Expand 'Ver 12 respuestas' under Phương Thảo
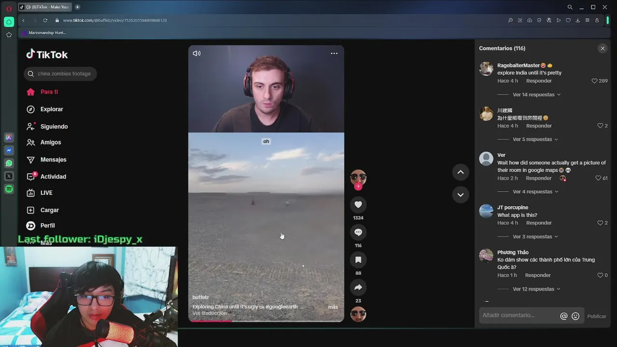The width and height of the screenshot is (617, 347). 537,289
